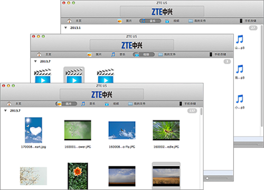Select the rightmost video clip icon
The width and height of the screenshot is (264, 190).
[x=106, y=76]
